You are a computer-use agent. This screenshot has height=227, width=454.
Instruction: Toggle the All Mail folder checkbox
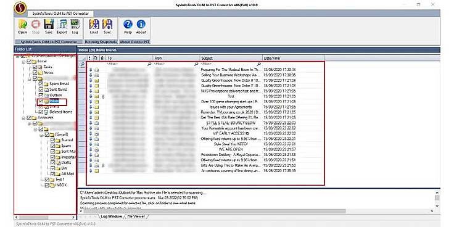click(52, 174)
